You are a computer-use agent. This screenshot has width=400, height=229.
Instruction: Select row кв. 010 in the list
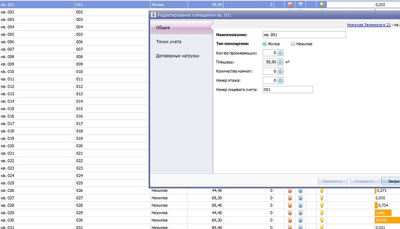74,72
